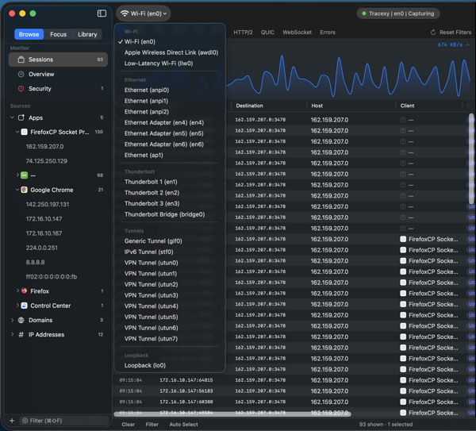Click the Destination column header
This screenshot has height=431, width=476.
tap(250, 106)
